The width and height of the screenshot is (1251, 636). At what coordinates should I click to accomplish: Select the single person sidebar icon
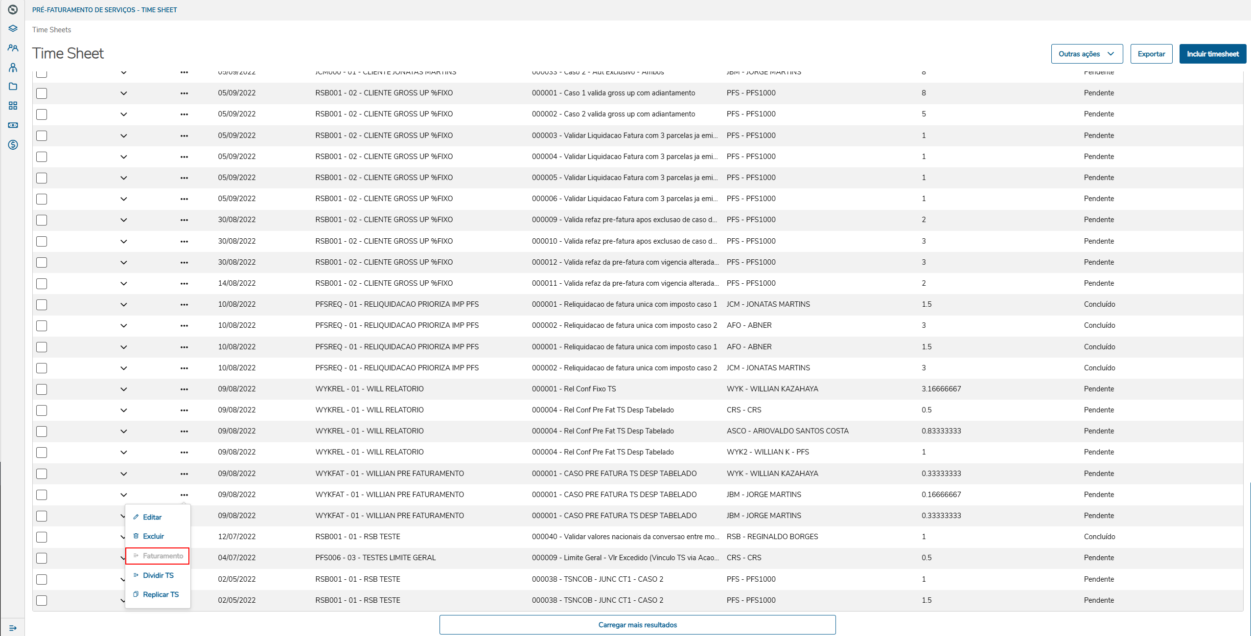[13, 68]
